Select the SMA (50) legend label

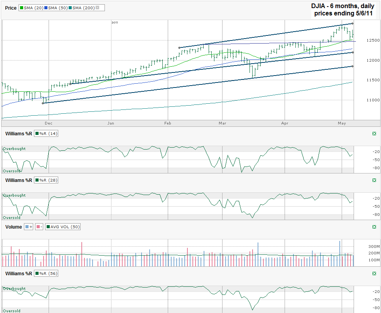point(58,8)
